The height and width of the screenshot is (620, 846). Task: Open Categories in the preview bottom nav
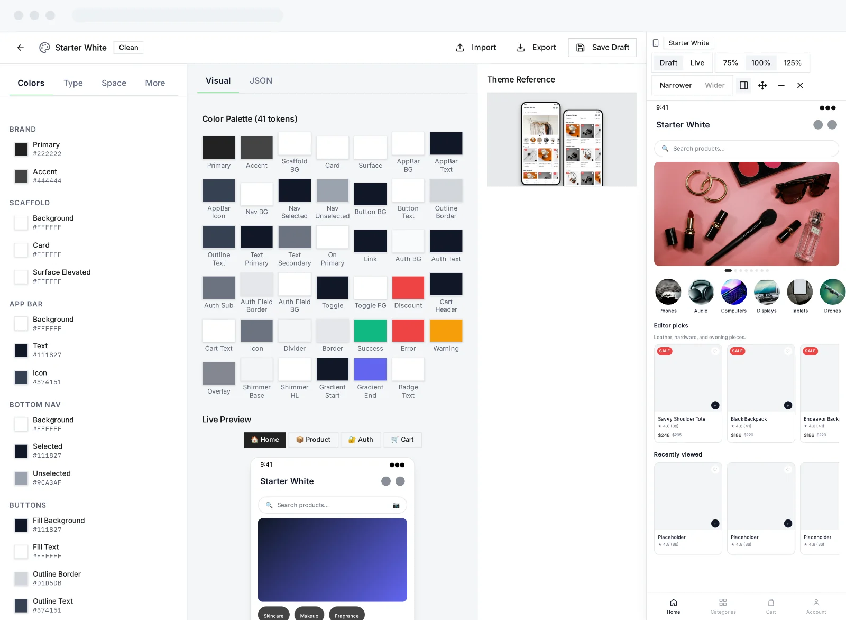coord(723,606)
